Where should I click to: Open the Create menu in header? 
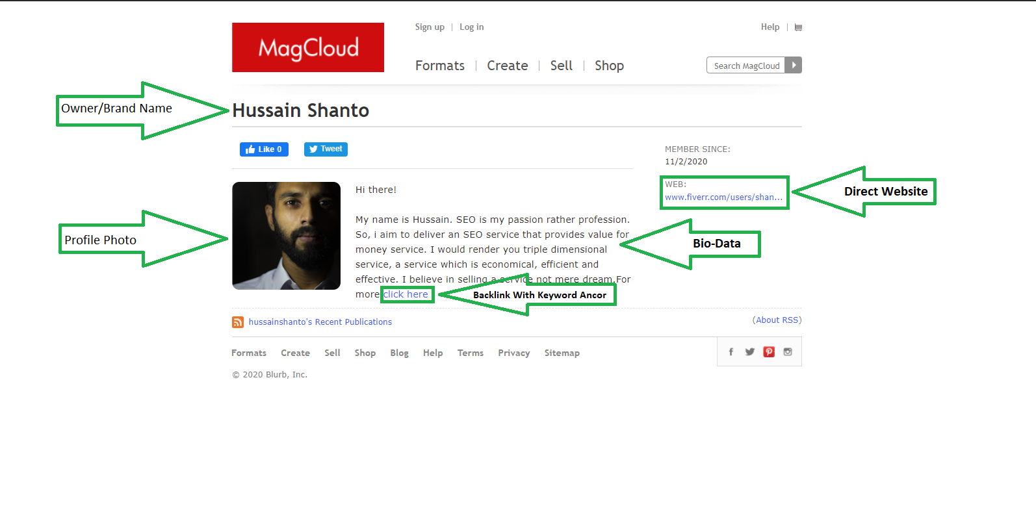tap(507, 66)
